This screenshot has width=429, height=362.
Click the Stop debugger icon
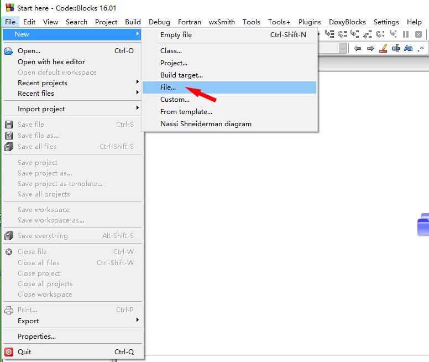click(x=418, y=34)
